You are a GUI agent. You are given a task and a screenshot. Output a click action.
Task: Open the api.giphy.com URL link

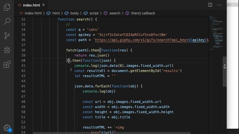[152, 40]
